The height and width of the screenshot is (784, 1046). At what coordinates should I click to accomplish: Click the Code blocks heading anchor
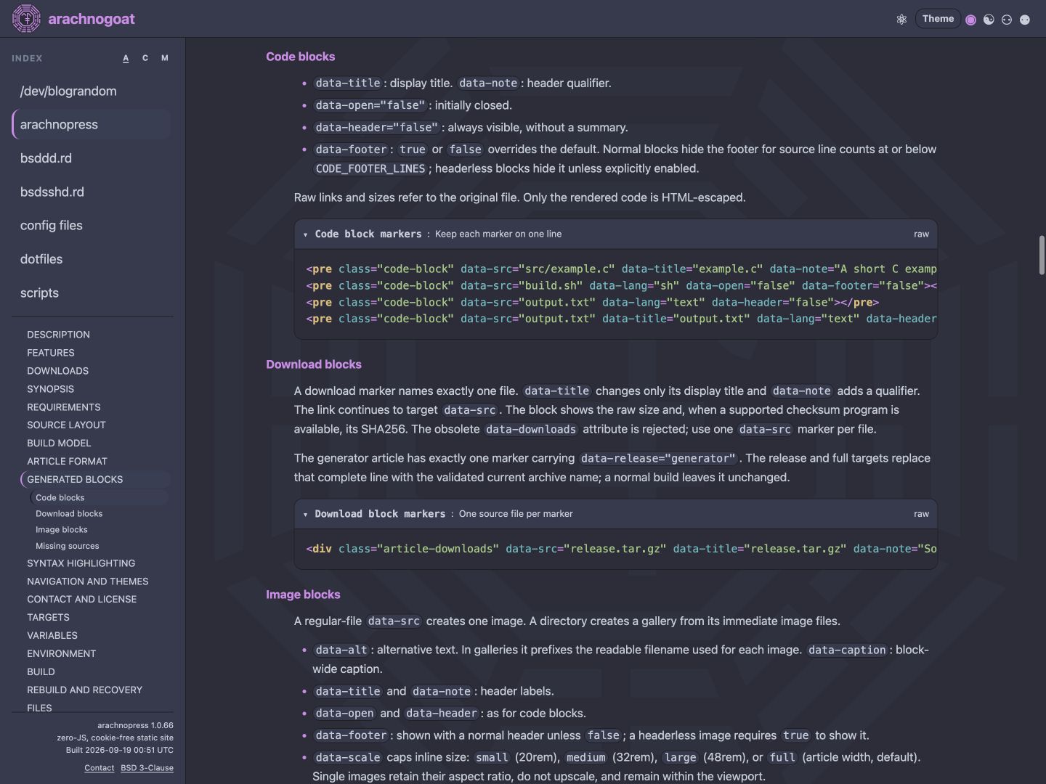[x=300, y=57]
